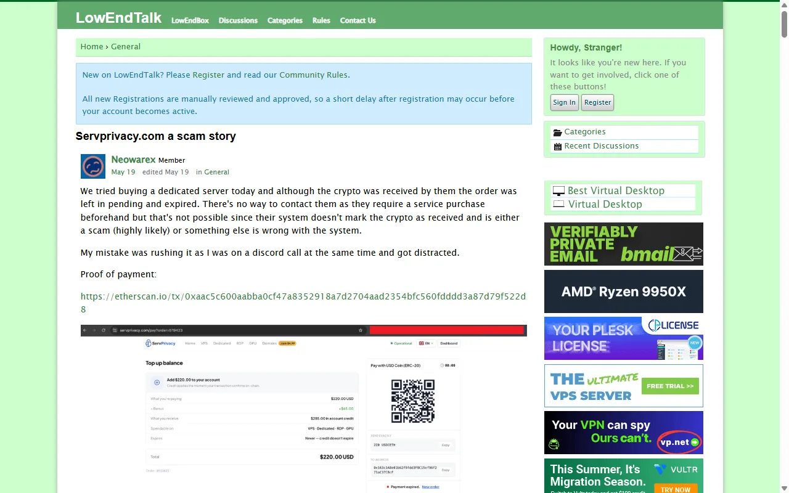
Task: Open the etherscan.io transaction link
Action: [303, 303]
